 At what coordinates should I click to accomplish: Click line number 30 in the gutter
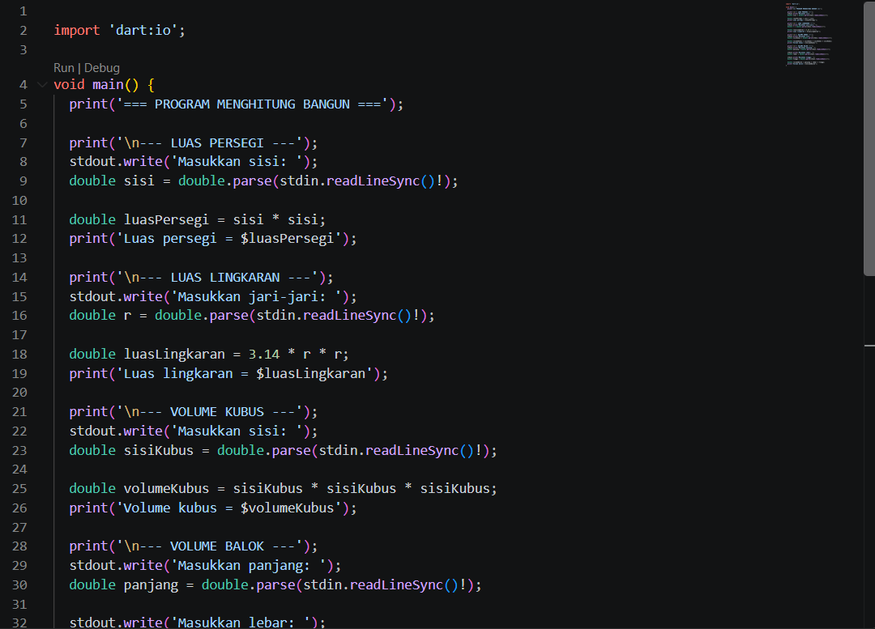19,585
